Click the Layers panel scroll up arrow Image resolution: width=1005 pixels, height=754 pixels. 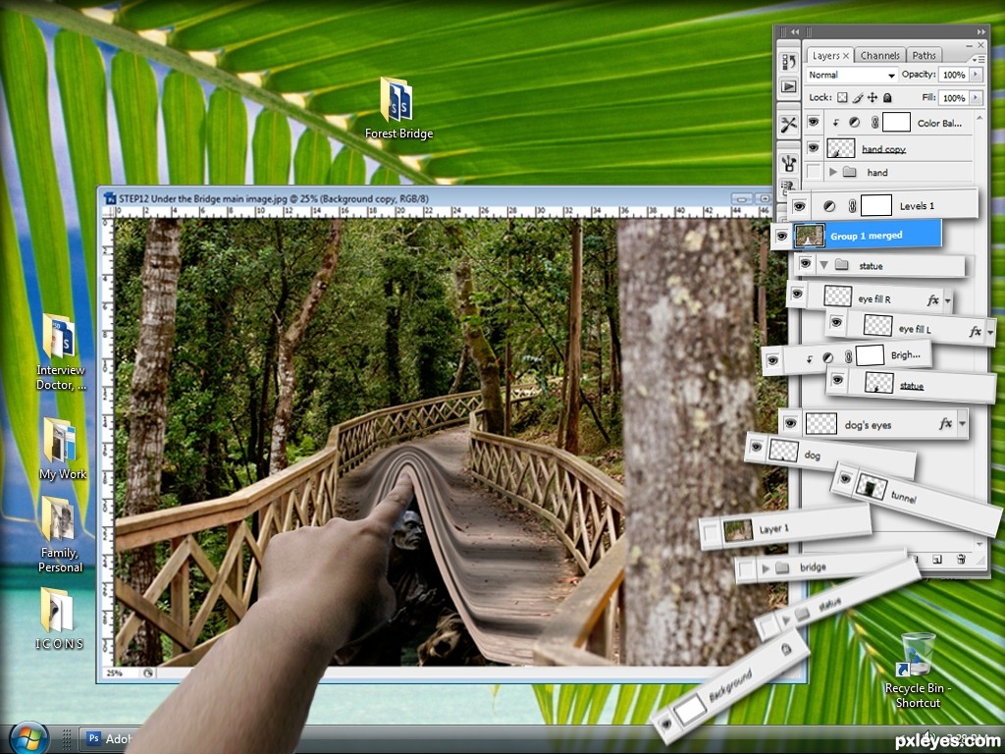pyautogui.click(x=979, y=118)
